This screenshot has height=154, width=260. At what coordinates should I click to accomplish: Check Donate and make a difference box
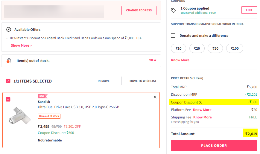tap(173, 36)
